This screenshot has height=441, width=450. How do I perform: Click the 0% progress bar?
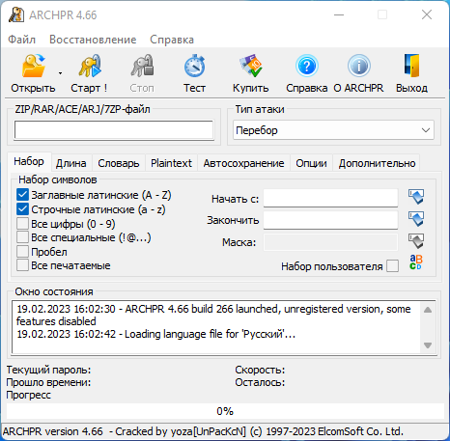click(224, 411)
